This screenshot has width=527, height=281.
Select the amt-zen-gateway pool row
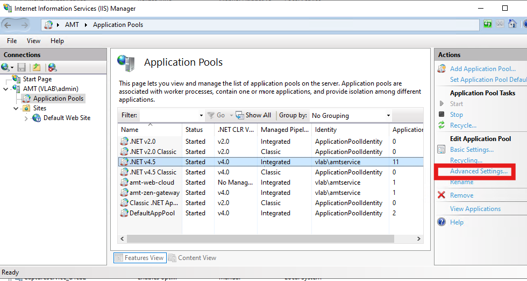pos(270,193)
